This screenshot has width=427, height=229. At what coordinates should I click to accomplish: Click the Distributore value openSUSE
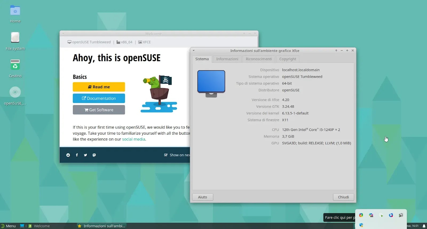291,90
